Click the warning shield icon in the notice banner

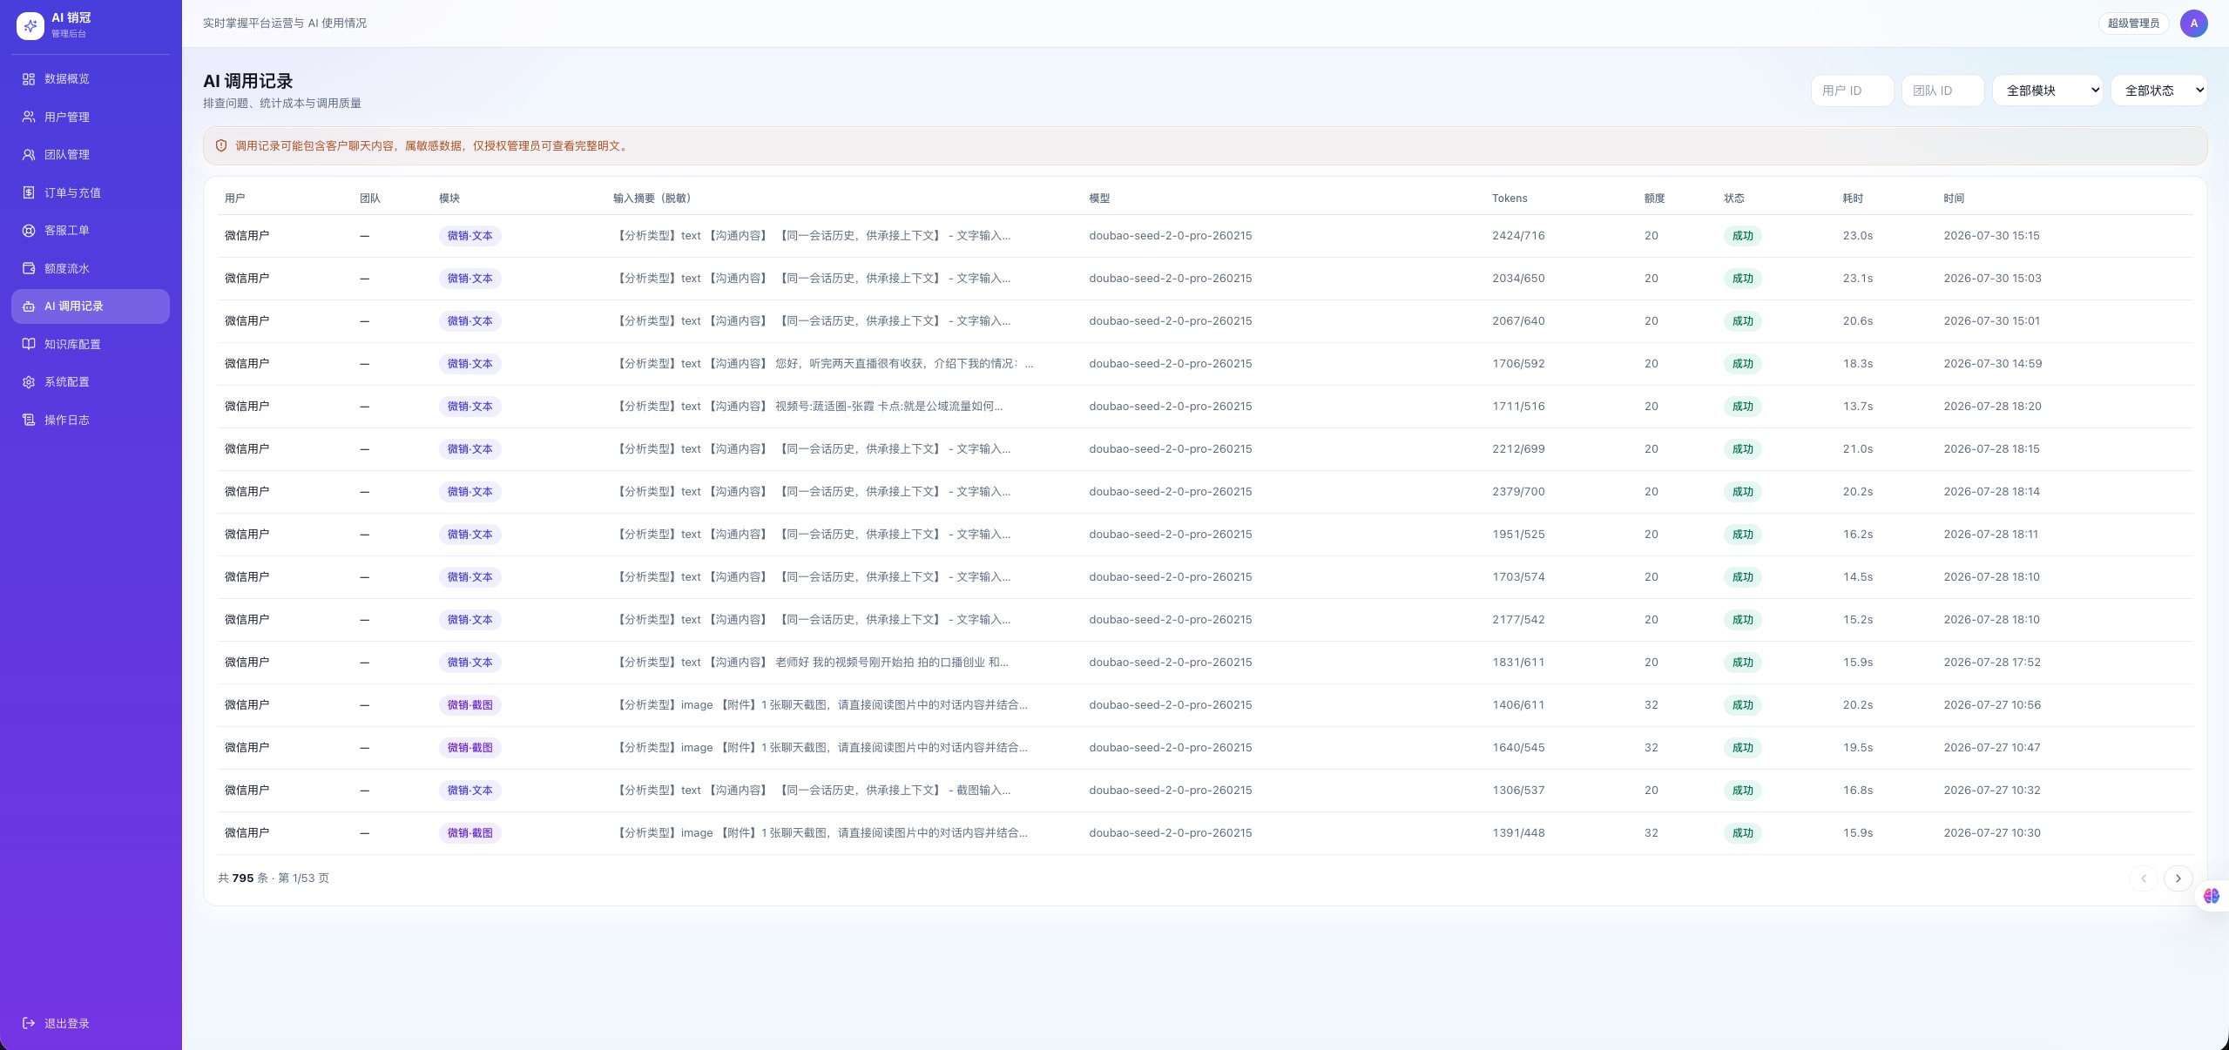click(x=221, y=146)
